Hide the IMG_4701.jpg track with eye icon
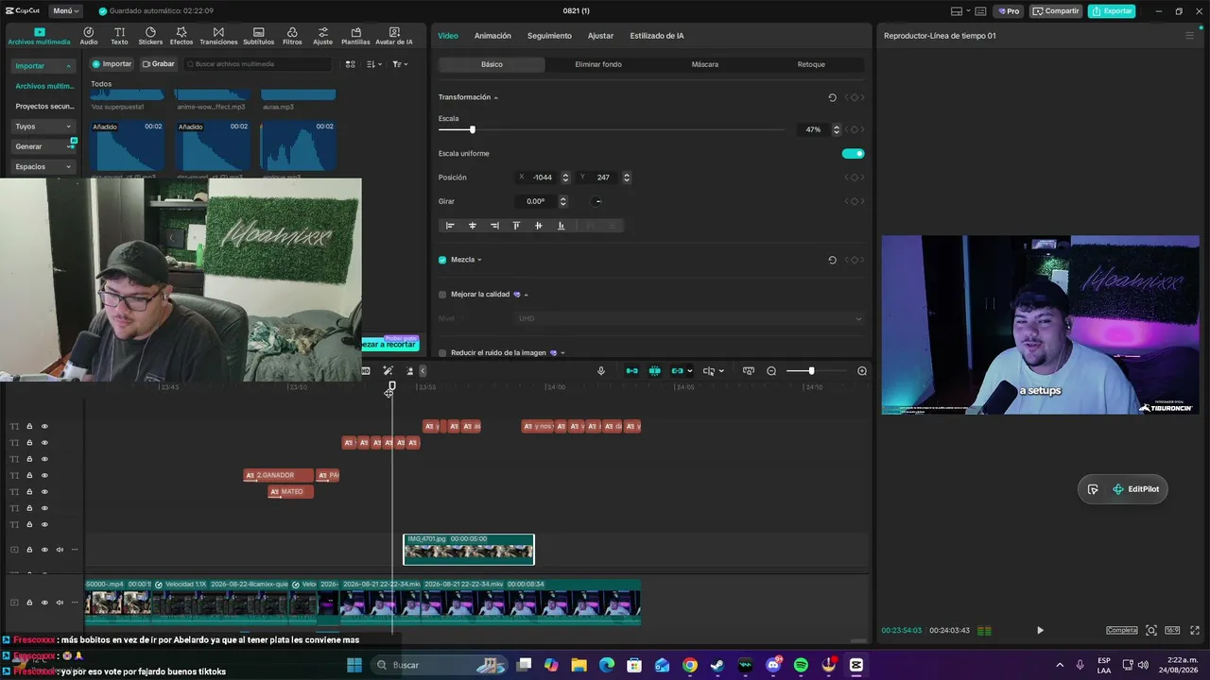 [44, 550]
